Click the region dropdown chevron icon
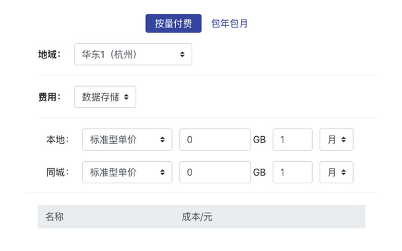 [x=182, y=54]
